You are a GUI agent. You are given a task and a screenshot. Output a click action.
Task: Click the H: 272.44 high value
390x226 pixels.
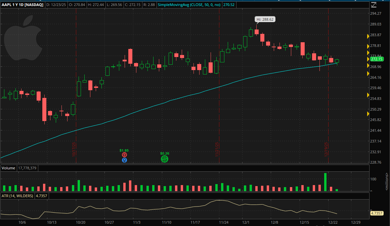pos(96,5)
